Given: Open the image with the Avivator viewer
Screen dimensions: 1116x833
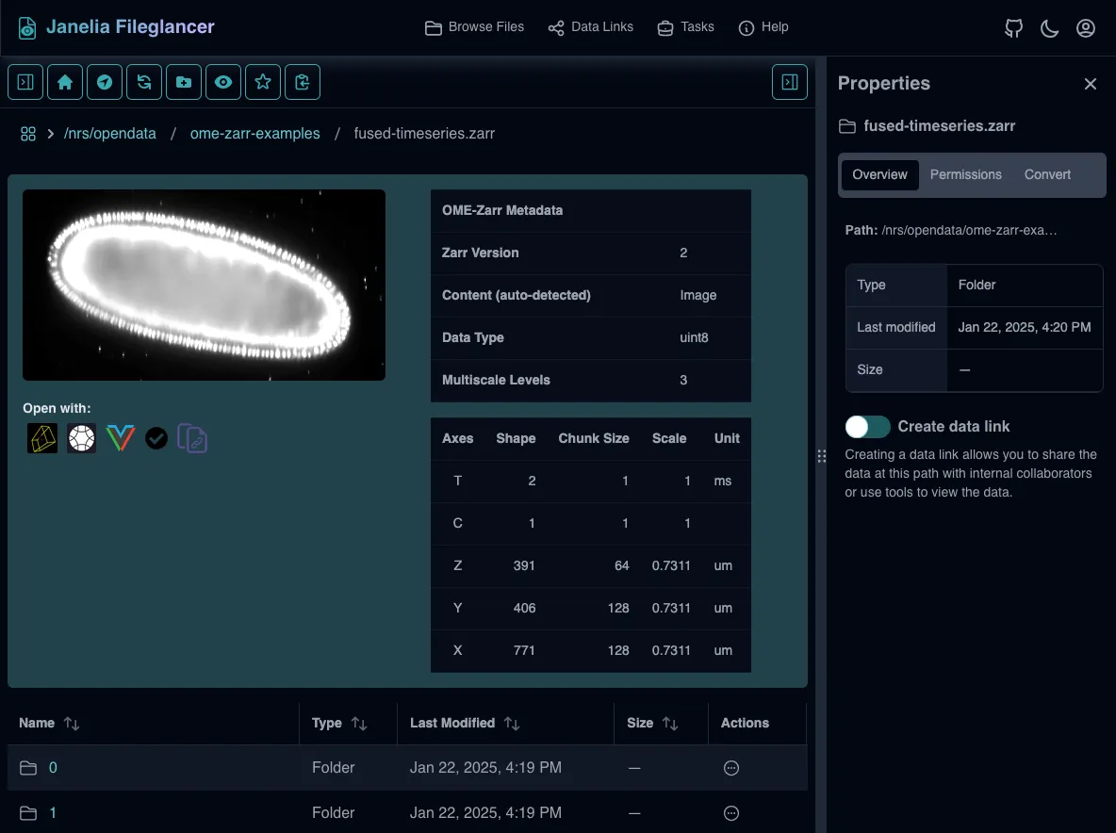Looking at the screenshot, I should (81, 437).
